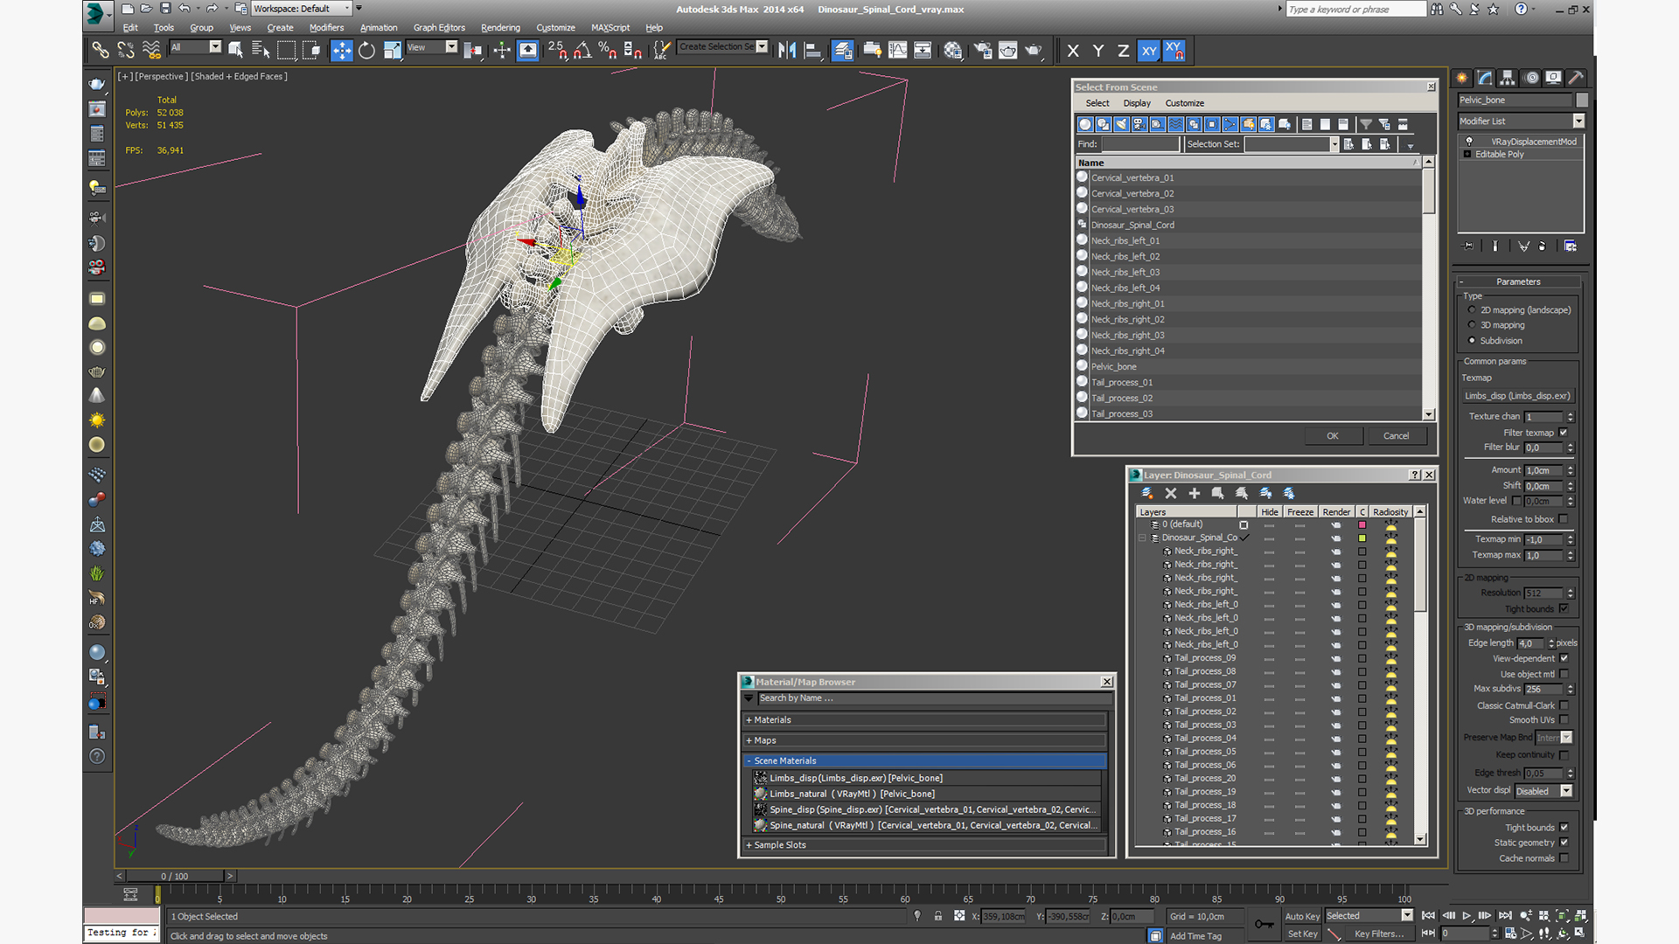Screen dimensions: 1679x944
Task: Restrict to X axis constraint
Action: tap(1073, 51)
